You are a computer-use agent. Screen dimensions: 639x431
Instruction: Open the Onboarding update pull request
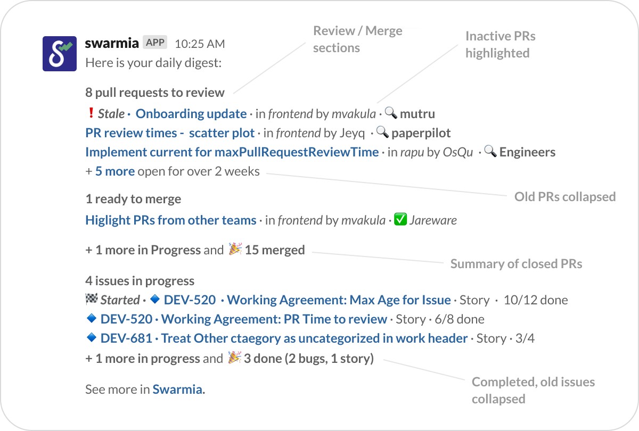191,114
